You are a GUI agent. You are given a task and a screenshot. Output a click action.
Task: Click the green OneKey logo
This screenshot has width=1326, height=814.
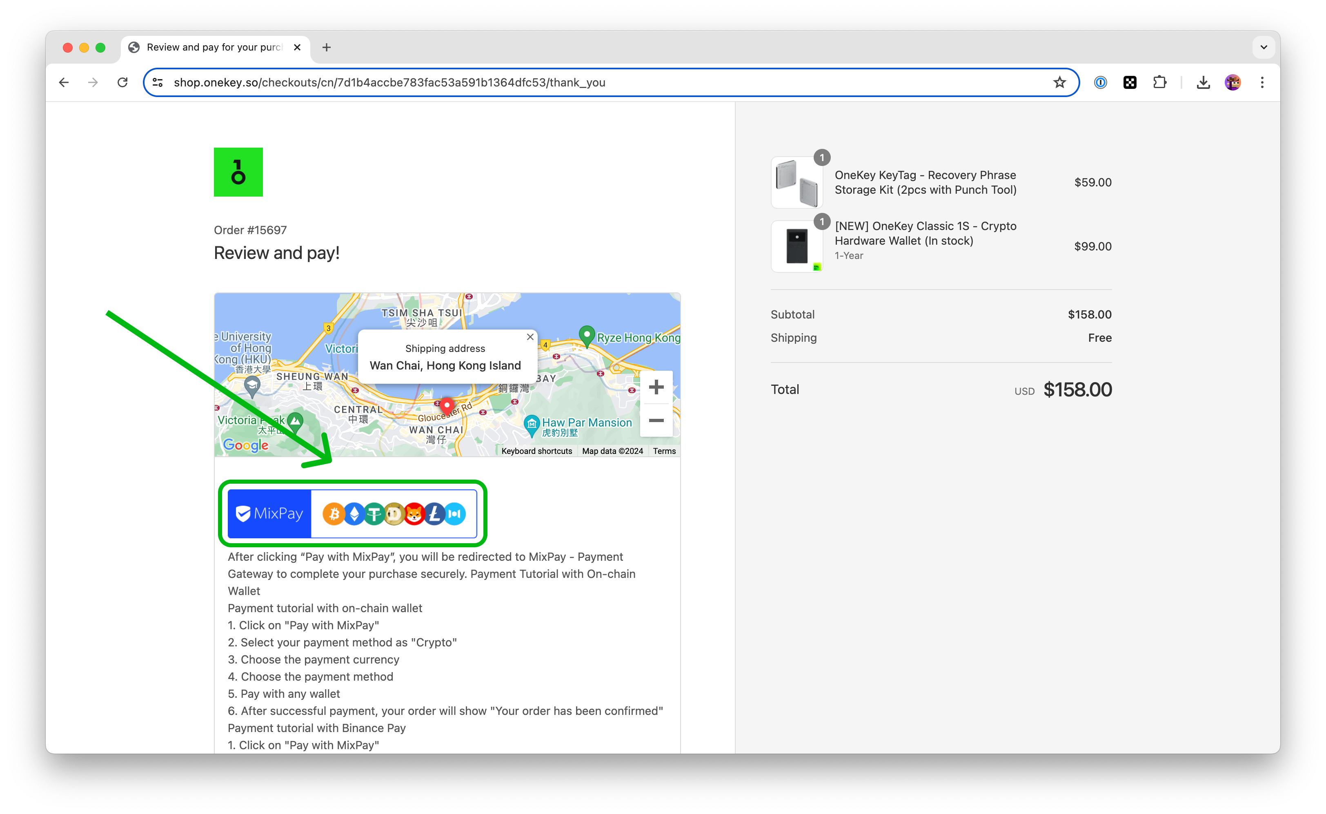point(238,172)
